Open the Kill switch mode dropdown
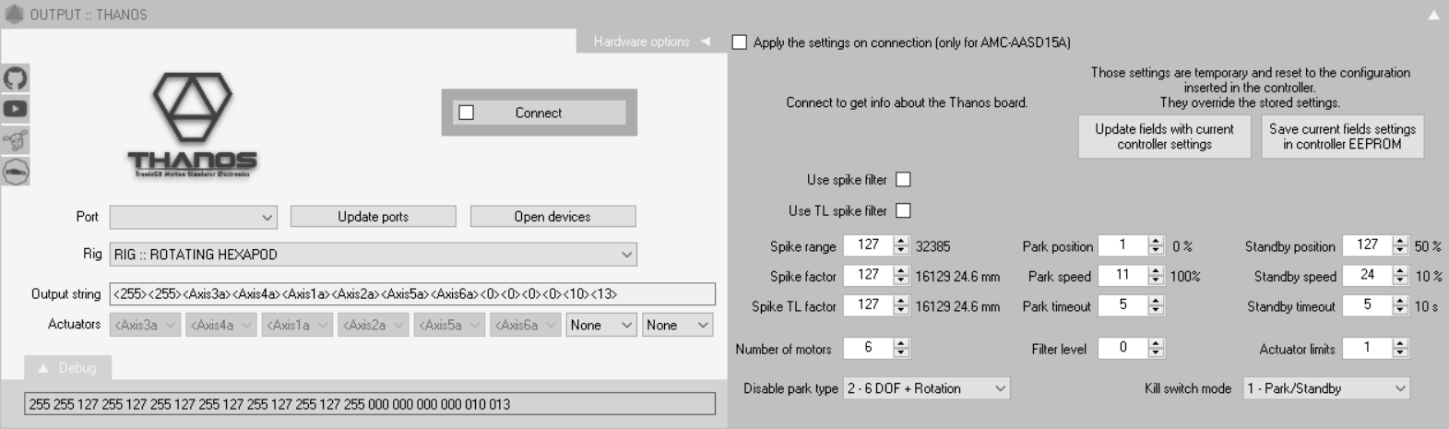Screen dimensions: 1449x429 point(1326,388)
